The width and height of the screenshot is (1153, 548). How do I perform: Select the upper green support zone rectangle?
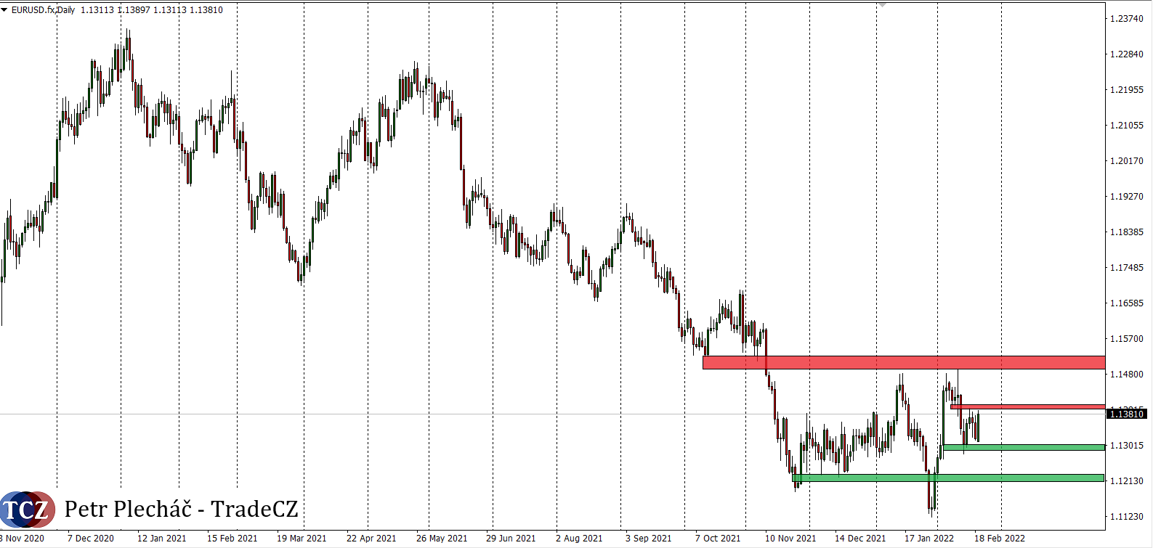(1023, 447)
